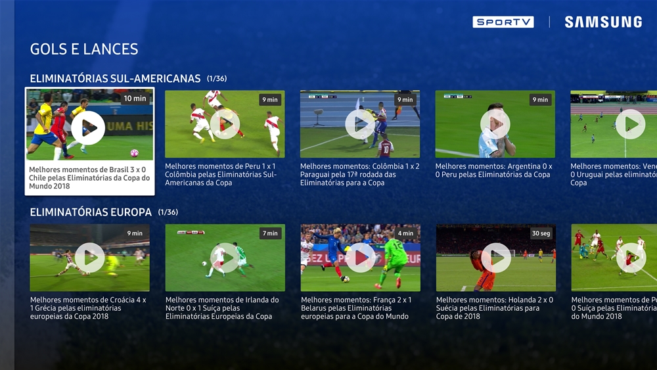657x370 pixels.
Task: Click the 30 seg duration badge
Action: [541, 233]
